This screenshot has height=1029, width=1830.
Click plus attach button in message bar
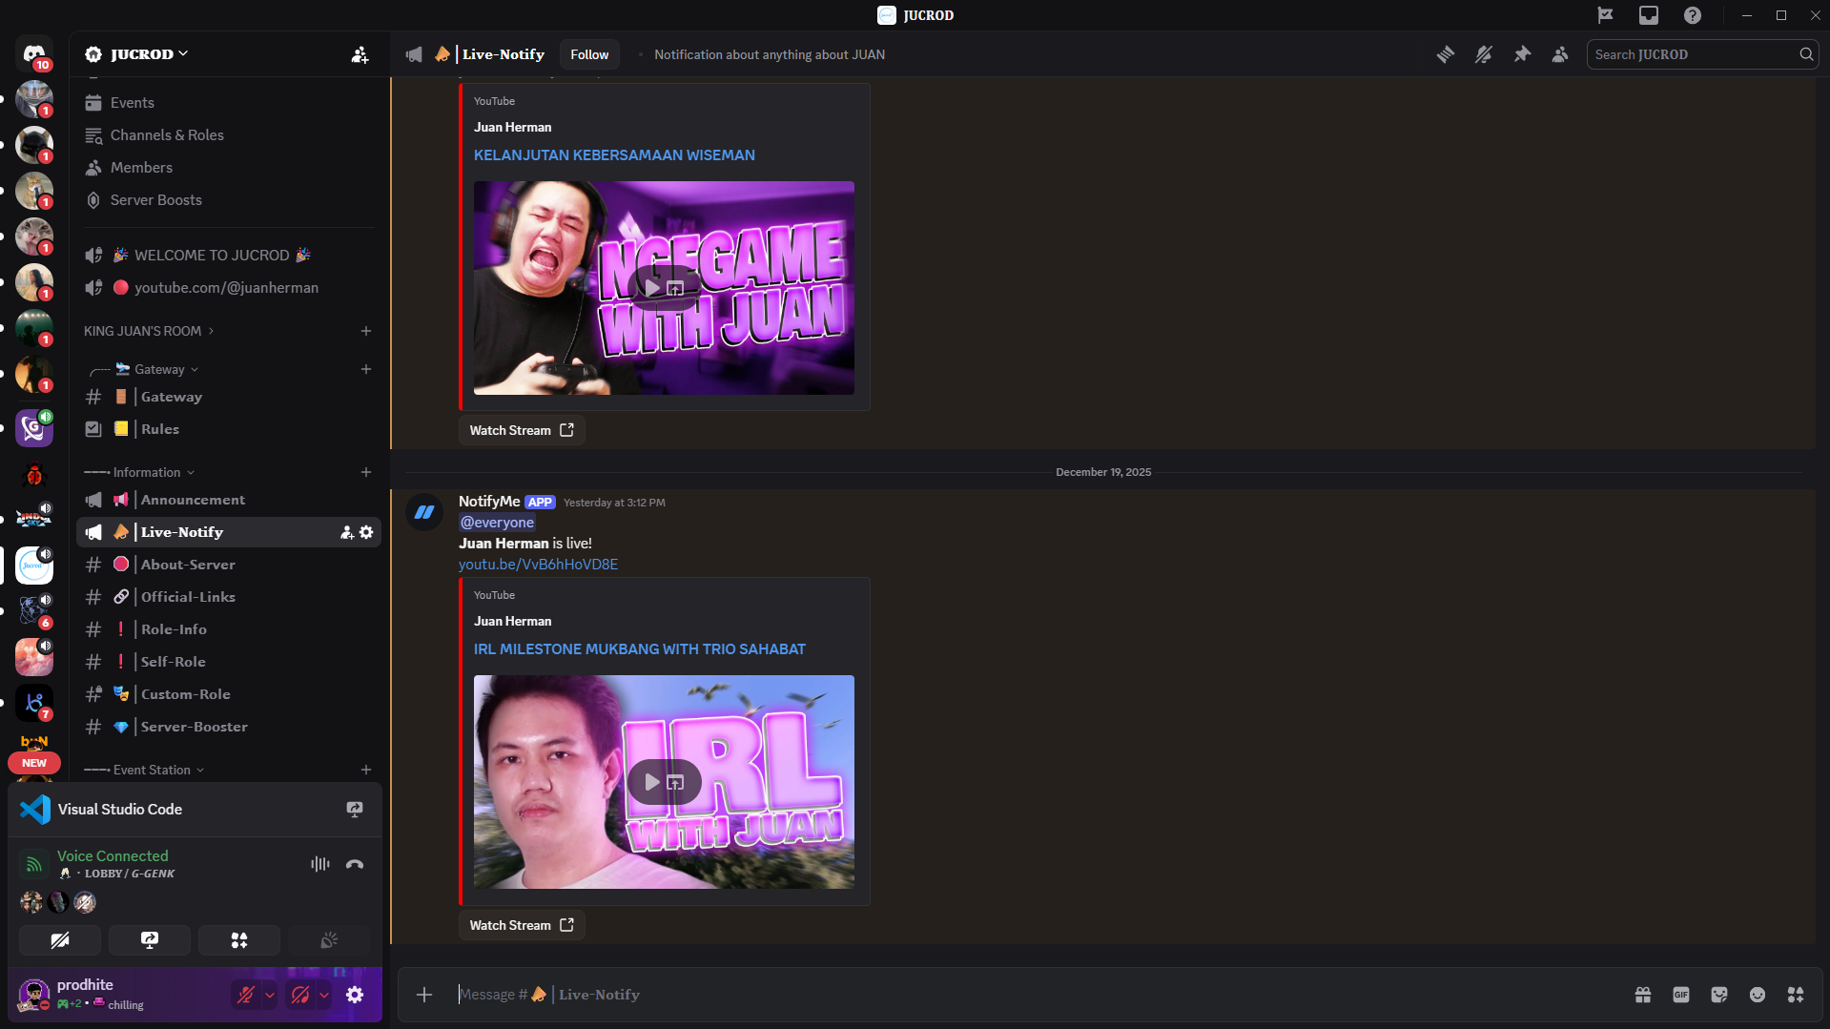tap(424, 995)
